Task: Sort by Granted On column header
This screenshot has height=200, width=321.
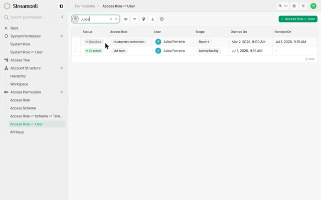Action: 239,32
